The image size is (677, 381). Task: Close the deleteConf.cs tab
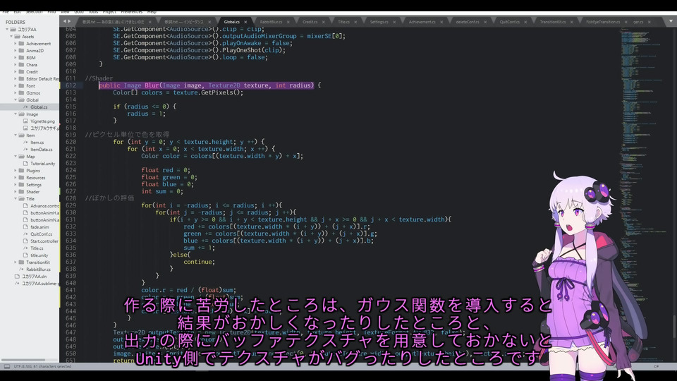(485, 22)
